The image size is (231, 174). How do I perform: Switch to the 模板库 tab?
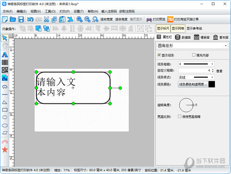coord(202,37)
